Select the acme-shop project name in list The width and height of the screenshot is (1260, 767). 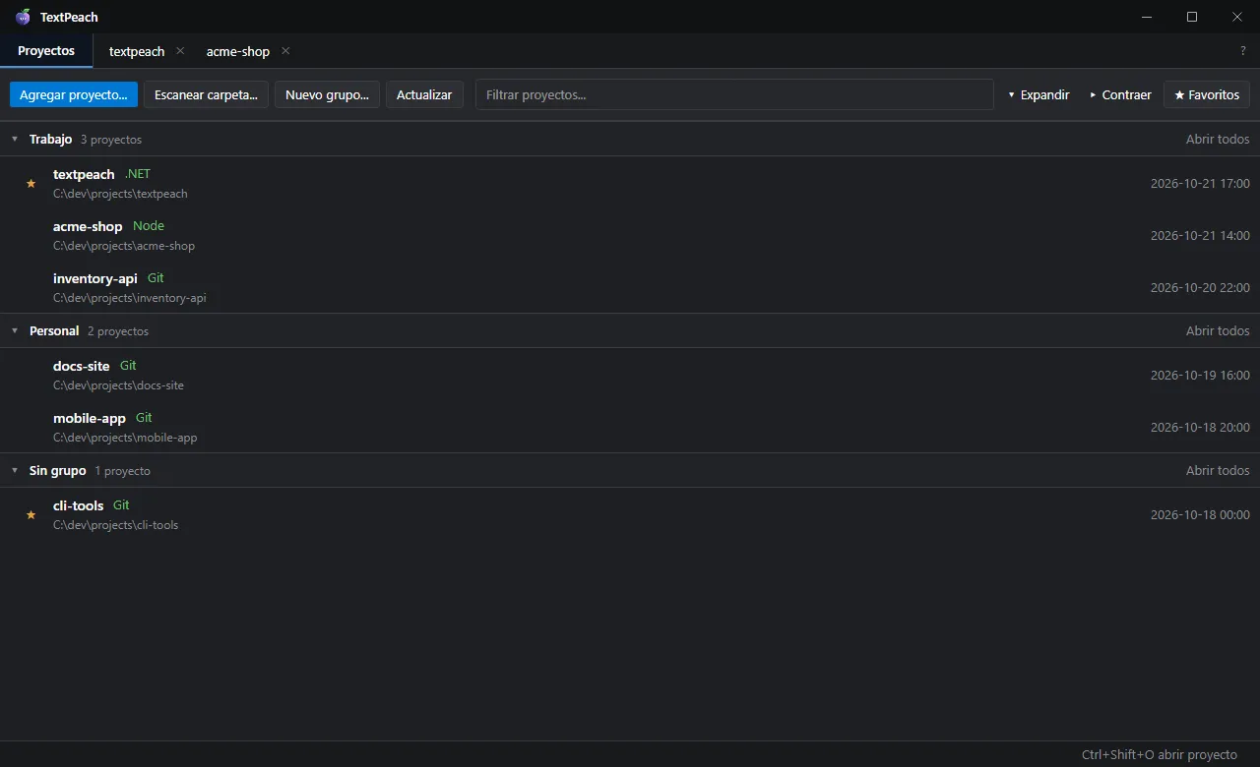click(x=88, y=226)
